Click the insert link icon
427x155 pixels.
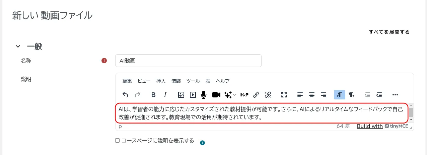point(256,95)
